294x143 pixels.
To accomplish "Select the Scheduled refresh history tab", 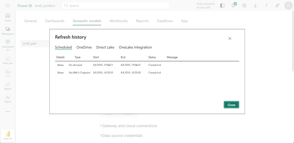I will click(x=63, y=47).
